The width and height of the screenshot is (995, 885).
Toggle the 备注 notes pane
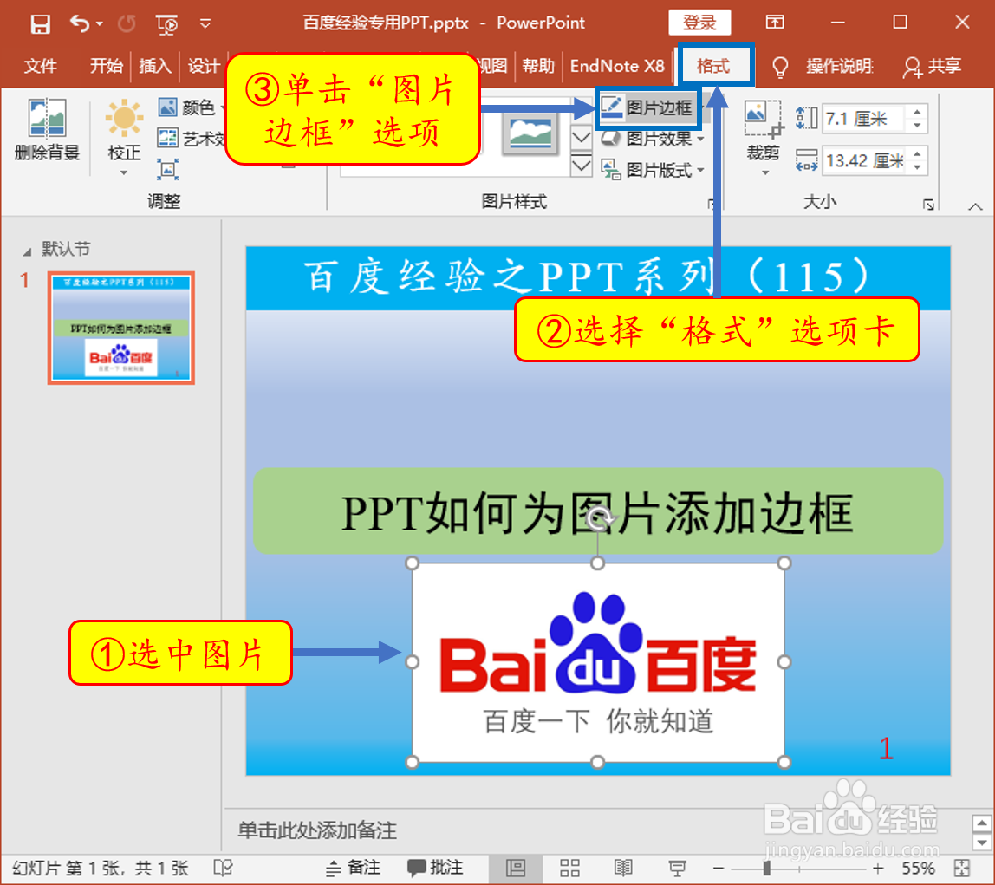(353, 868)
